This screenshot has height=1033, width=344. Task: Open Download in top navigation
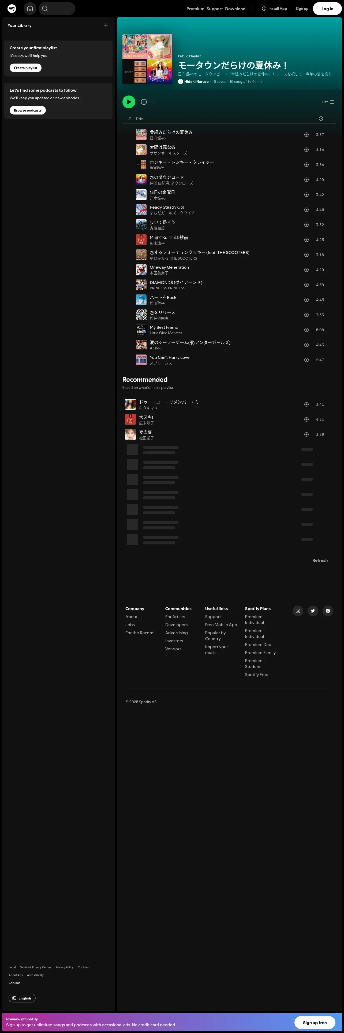[x=235, y=9]
